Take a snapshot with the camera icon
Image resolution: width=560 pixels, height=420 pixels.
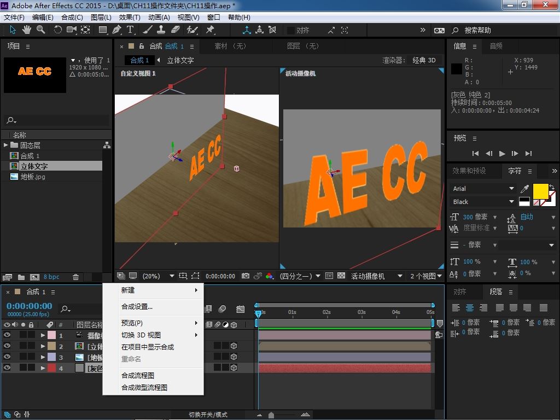pyautogui.click(x=246, y=276)
